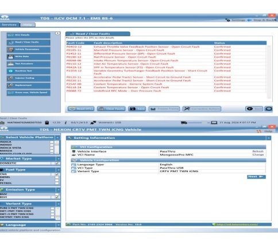The width and height of the screenshot is (278, 251).
Task: Select Inlet Air Temperature Sensor fault row
Action: click(166, 64)
